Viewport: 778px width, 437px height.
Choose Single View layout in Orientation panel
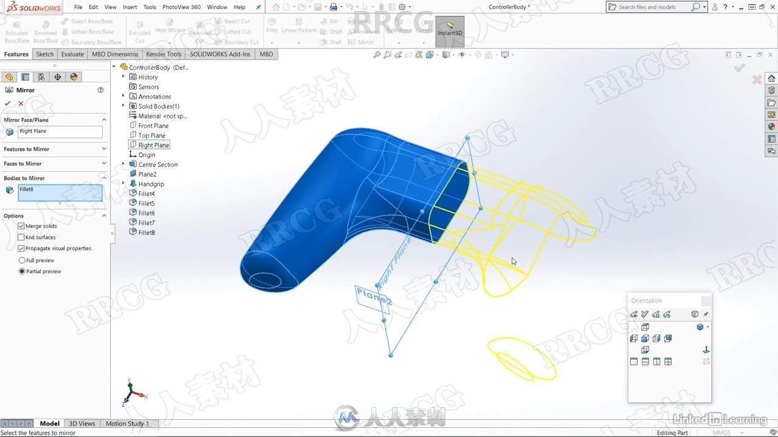pos(634,362)
